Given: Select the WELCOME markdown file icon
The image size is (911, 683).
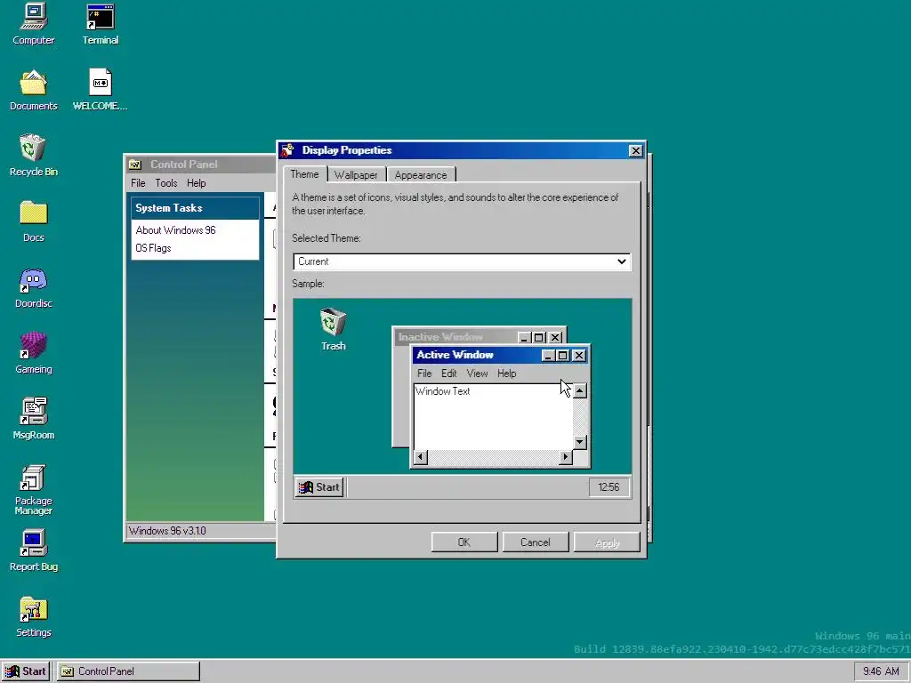Looking at the screenshot, I should (x=100, y=90).
